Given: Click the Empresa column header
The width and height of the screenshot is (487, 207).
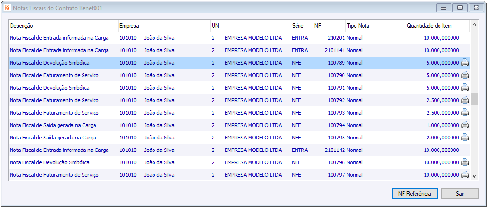Looking at the screenshot, I should click(x=163, y=26).
